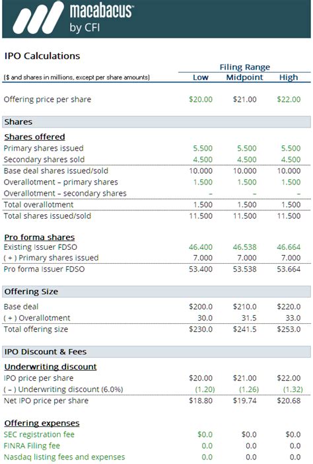This screenshot has width=313, height=464.
Task: Select the Offering Size section header
Action: click(156, 291)
